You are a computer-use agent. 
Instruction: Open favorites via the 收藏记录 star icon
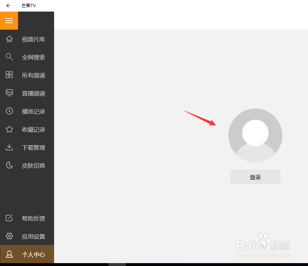coord(9,129)
